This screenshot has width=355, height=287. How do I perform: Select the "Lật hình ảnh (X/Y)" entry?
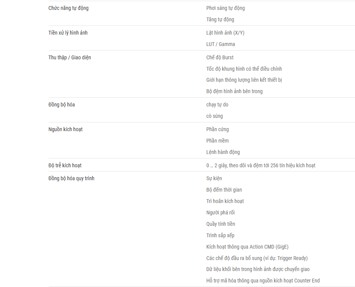click(225, 33)
